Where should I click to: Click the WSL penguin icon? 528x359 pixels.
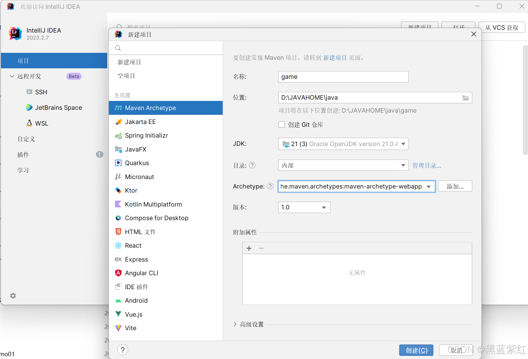point(29,123)
